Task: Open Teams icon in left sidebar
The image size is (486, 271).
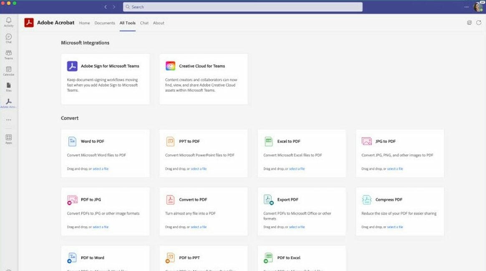Action: (9, 55)
